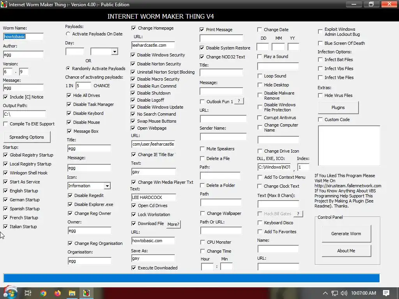Click the More? button beside Download File

coord(173,224)
